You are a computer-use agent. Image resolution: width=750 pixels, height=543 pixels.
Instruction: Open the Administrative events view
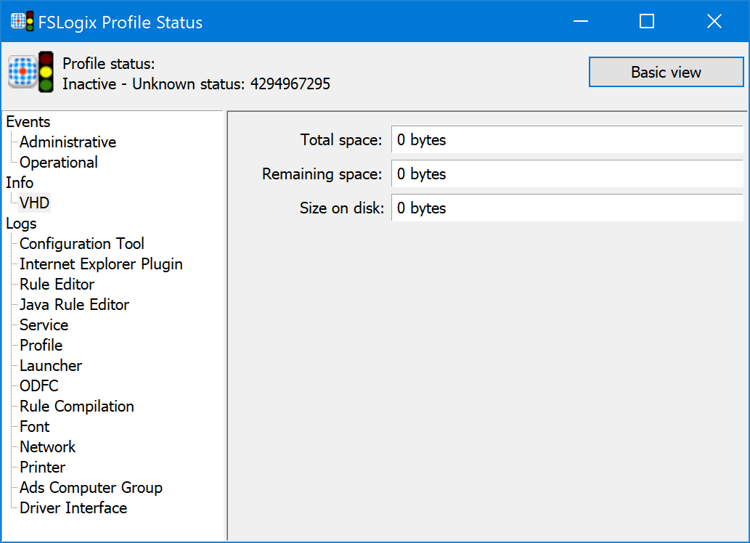[68, 142]
